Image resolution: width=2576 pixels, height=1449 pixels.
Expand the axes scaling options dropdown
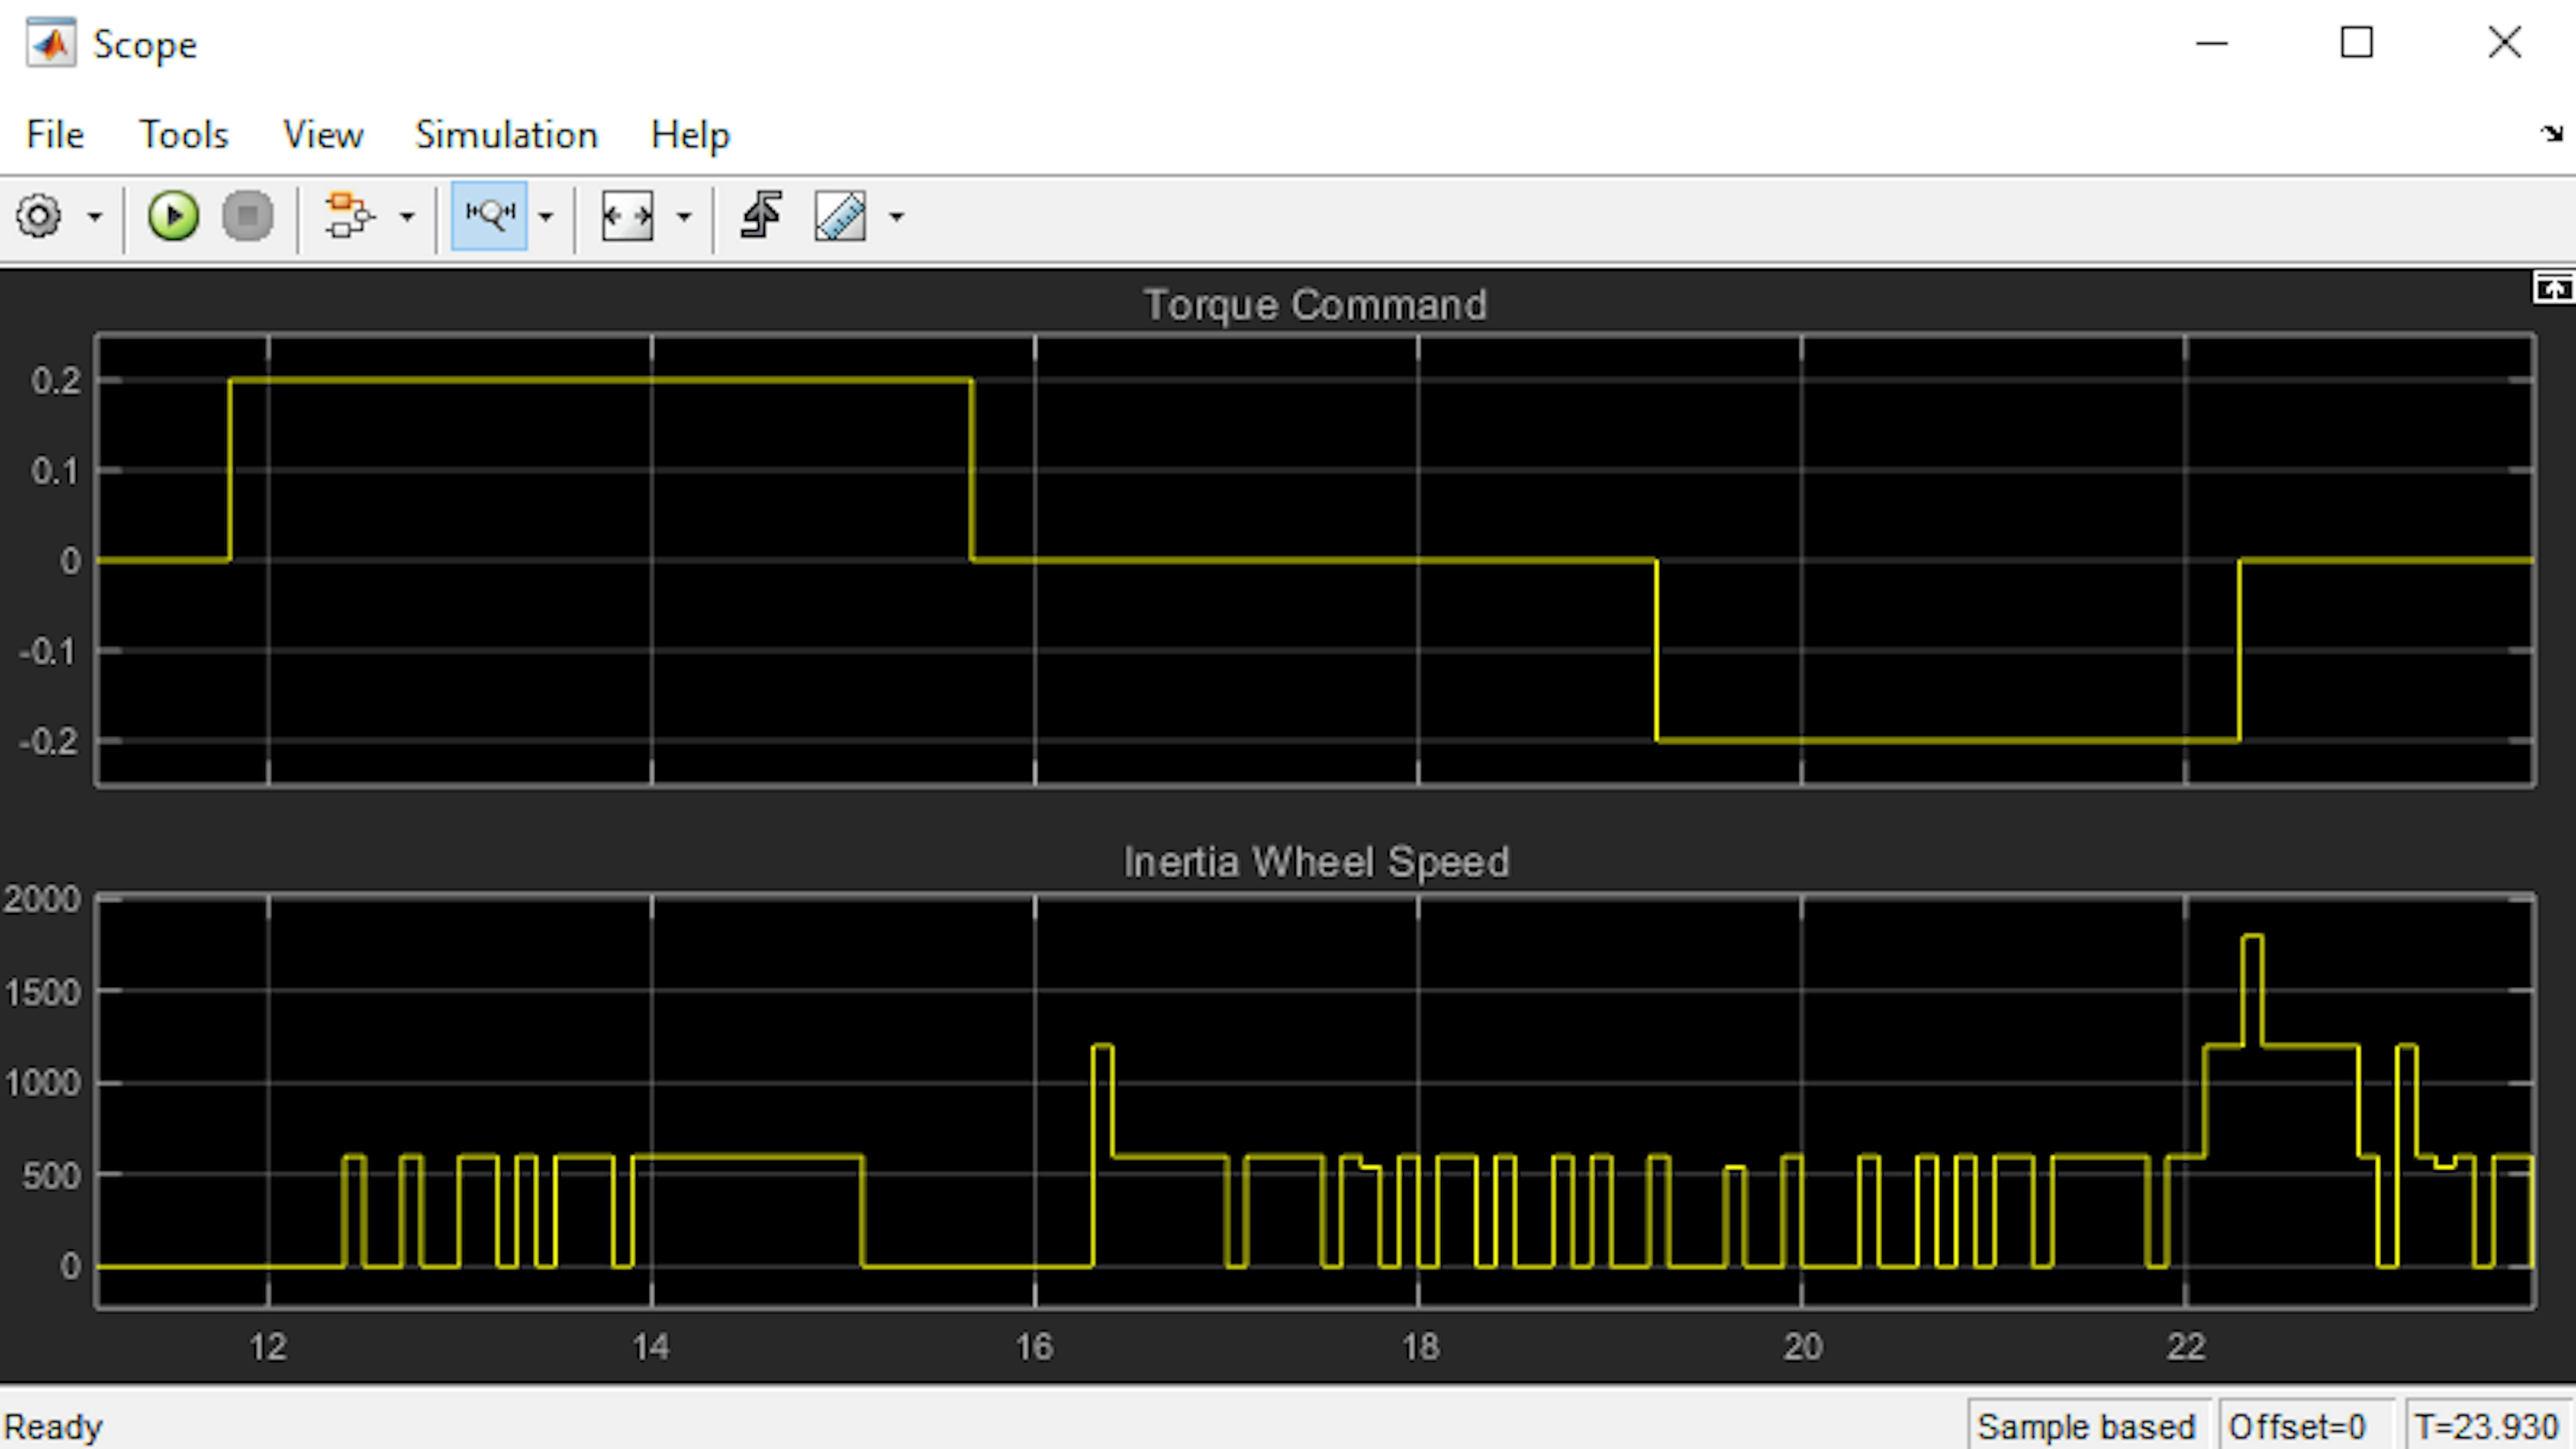(x=684, y=216)
